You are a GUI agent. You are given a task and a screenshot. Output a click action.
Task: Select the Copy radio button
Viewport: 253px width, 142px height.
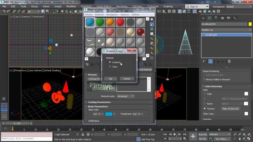pos(110,67)
